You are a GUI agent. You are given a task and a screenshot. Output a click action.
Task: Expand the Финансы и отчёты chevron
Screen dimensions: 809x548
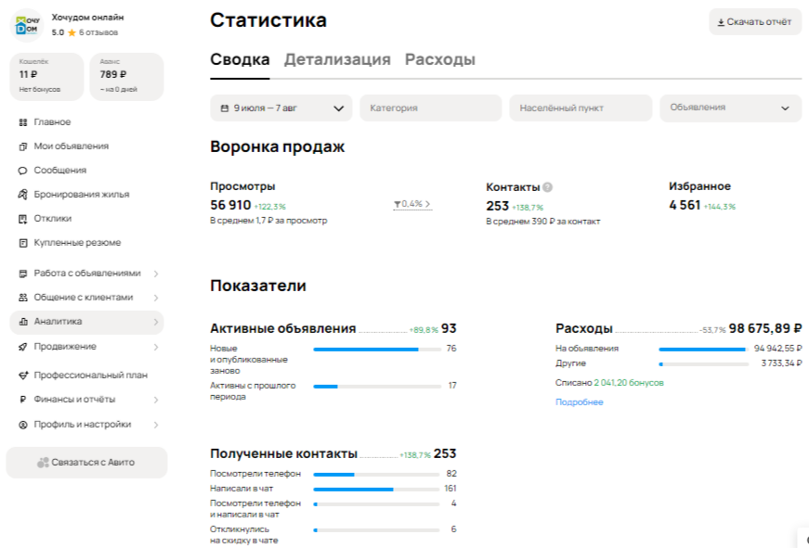(x=156, y=400)
